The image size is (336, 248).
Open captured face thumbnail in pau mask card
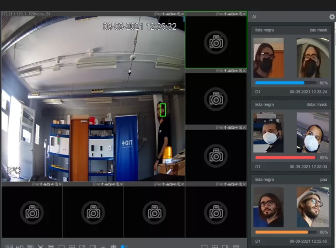269,58
